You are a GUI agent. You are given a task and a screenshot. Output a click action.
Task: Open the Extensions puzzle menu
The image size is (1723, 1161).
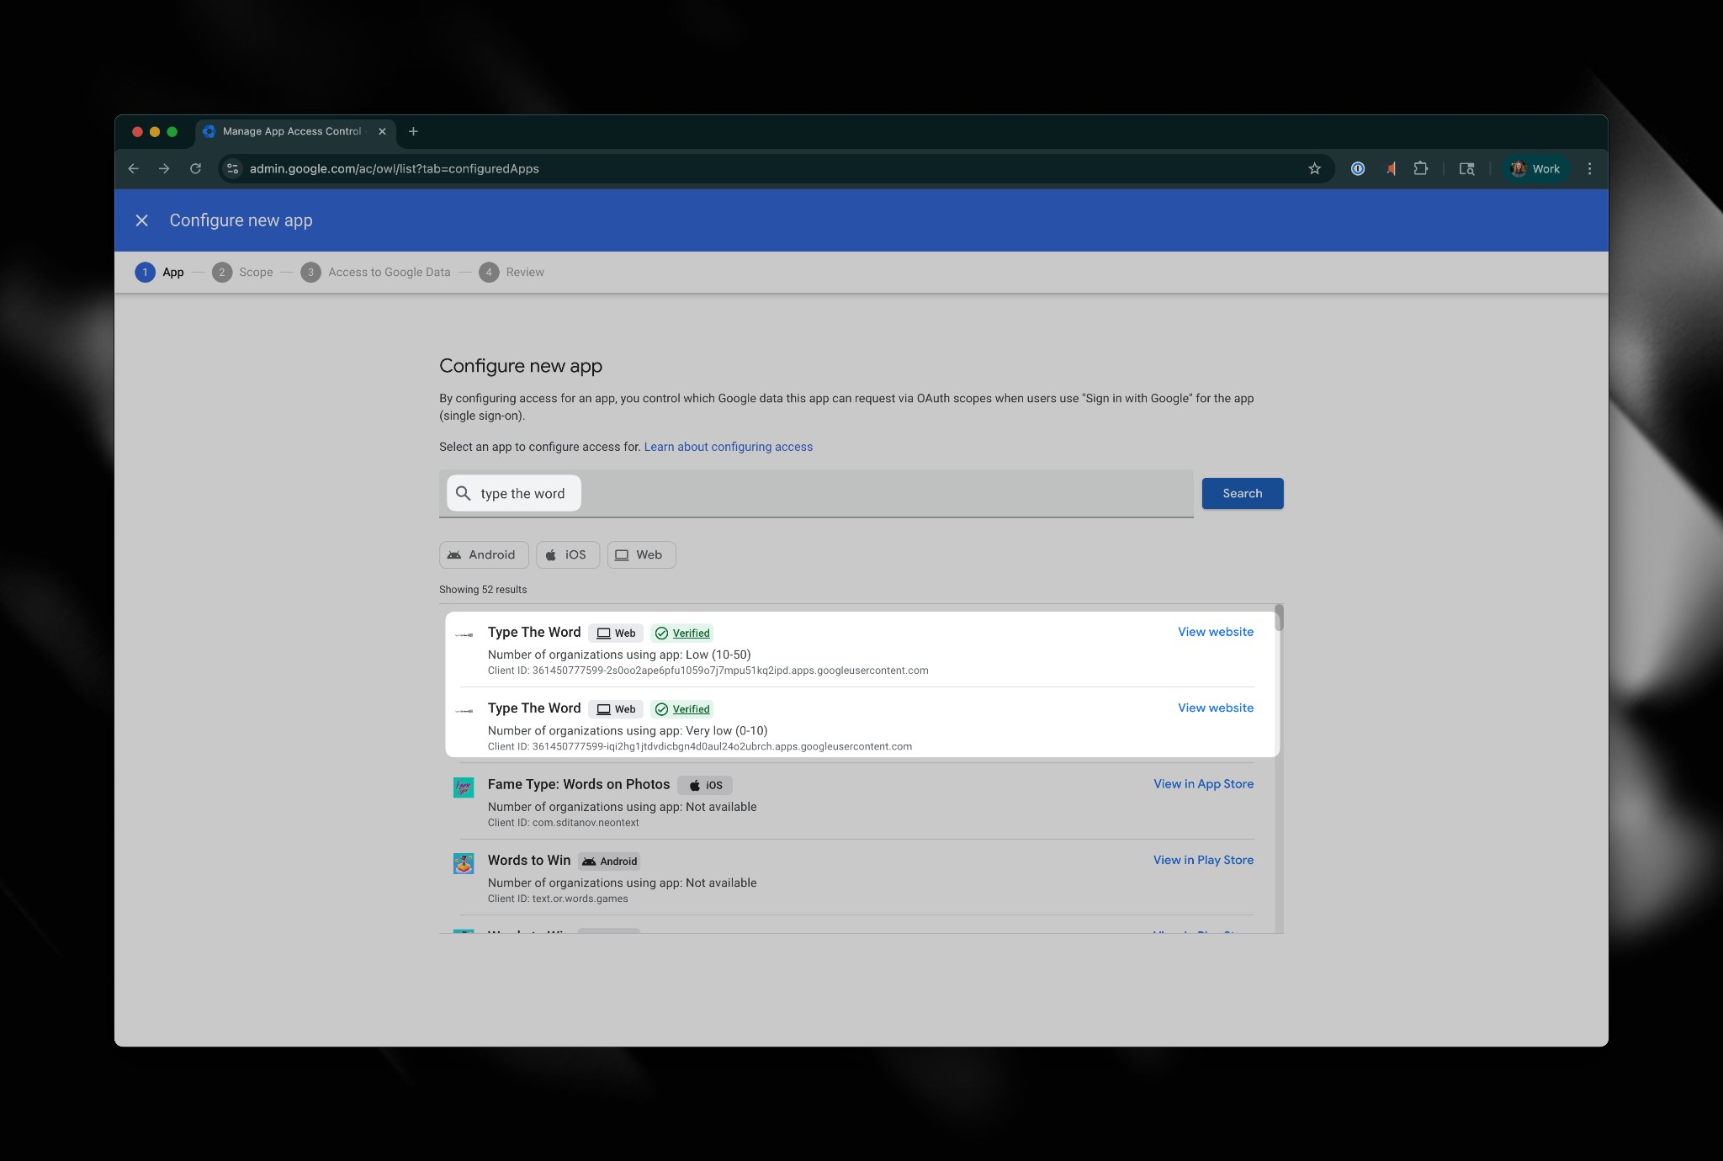(1421, 169)
